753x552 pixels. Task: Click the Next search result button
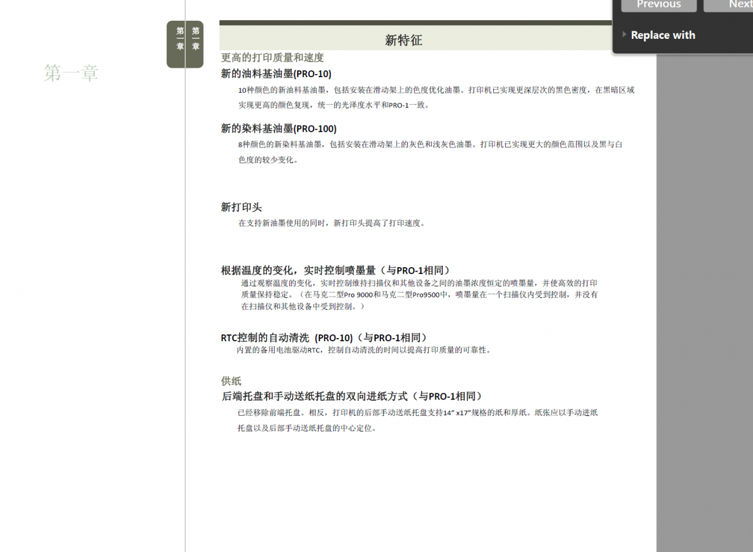point(731,5)
